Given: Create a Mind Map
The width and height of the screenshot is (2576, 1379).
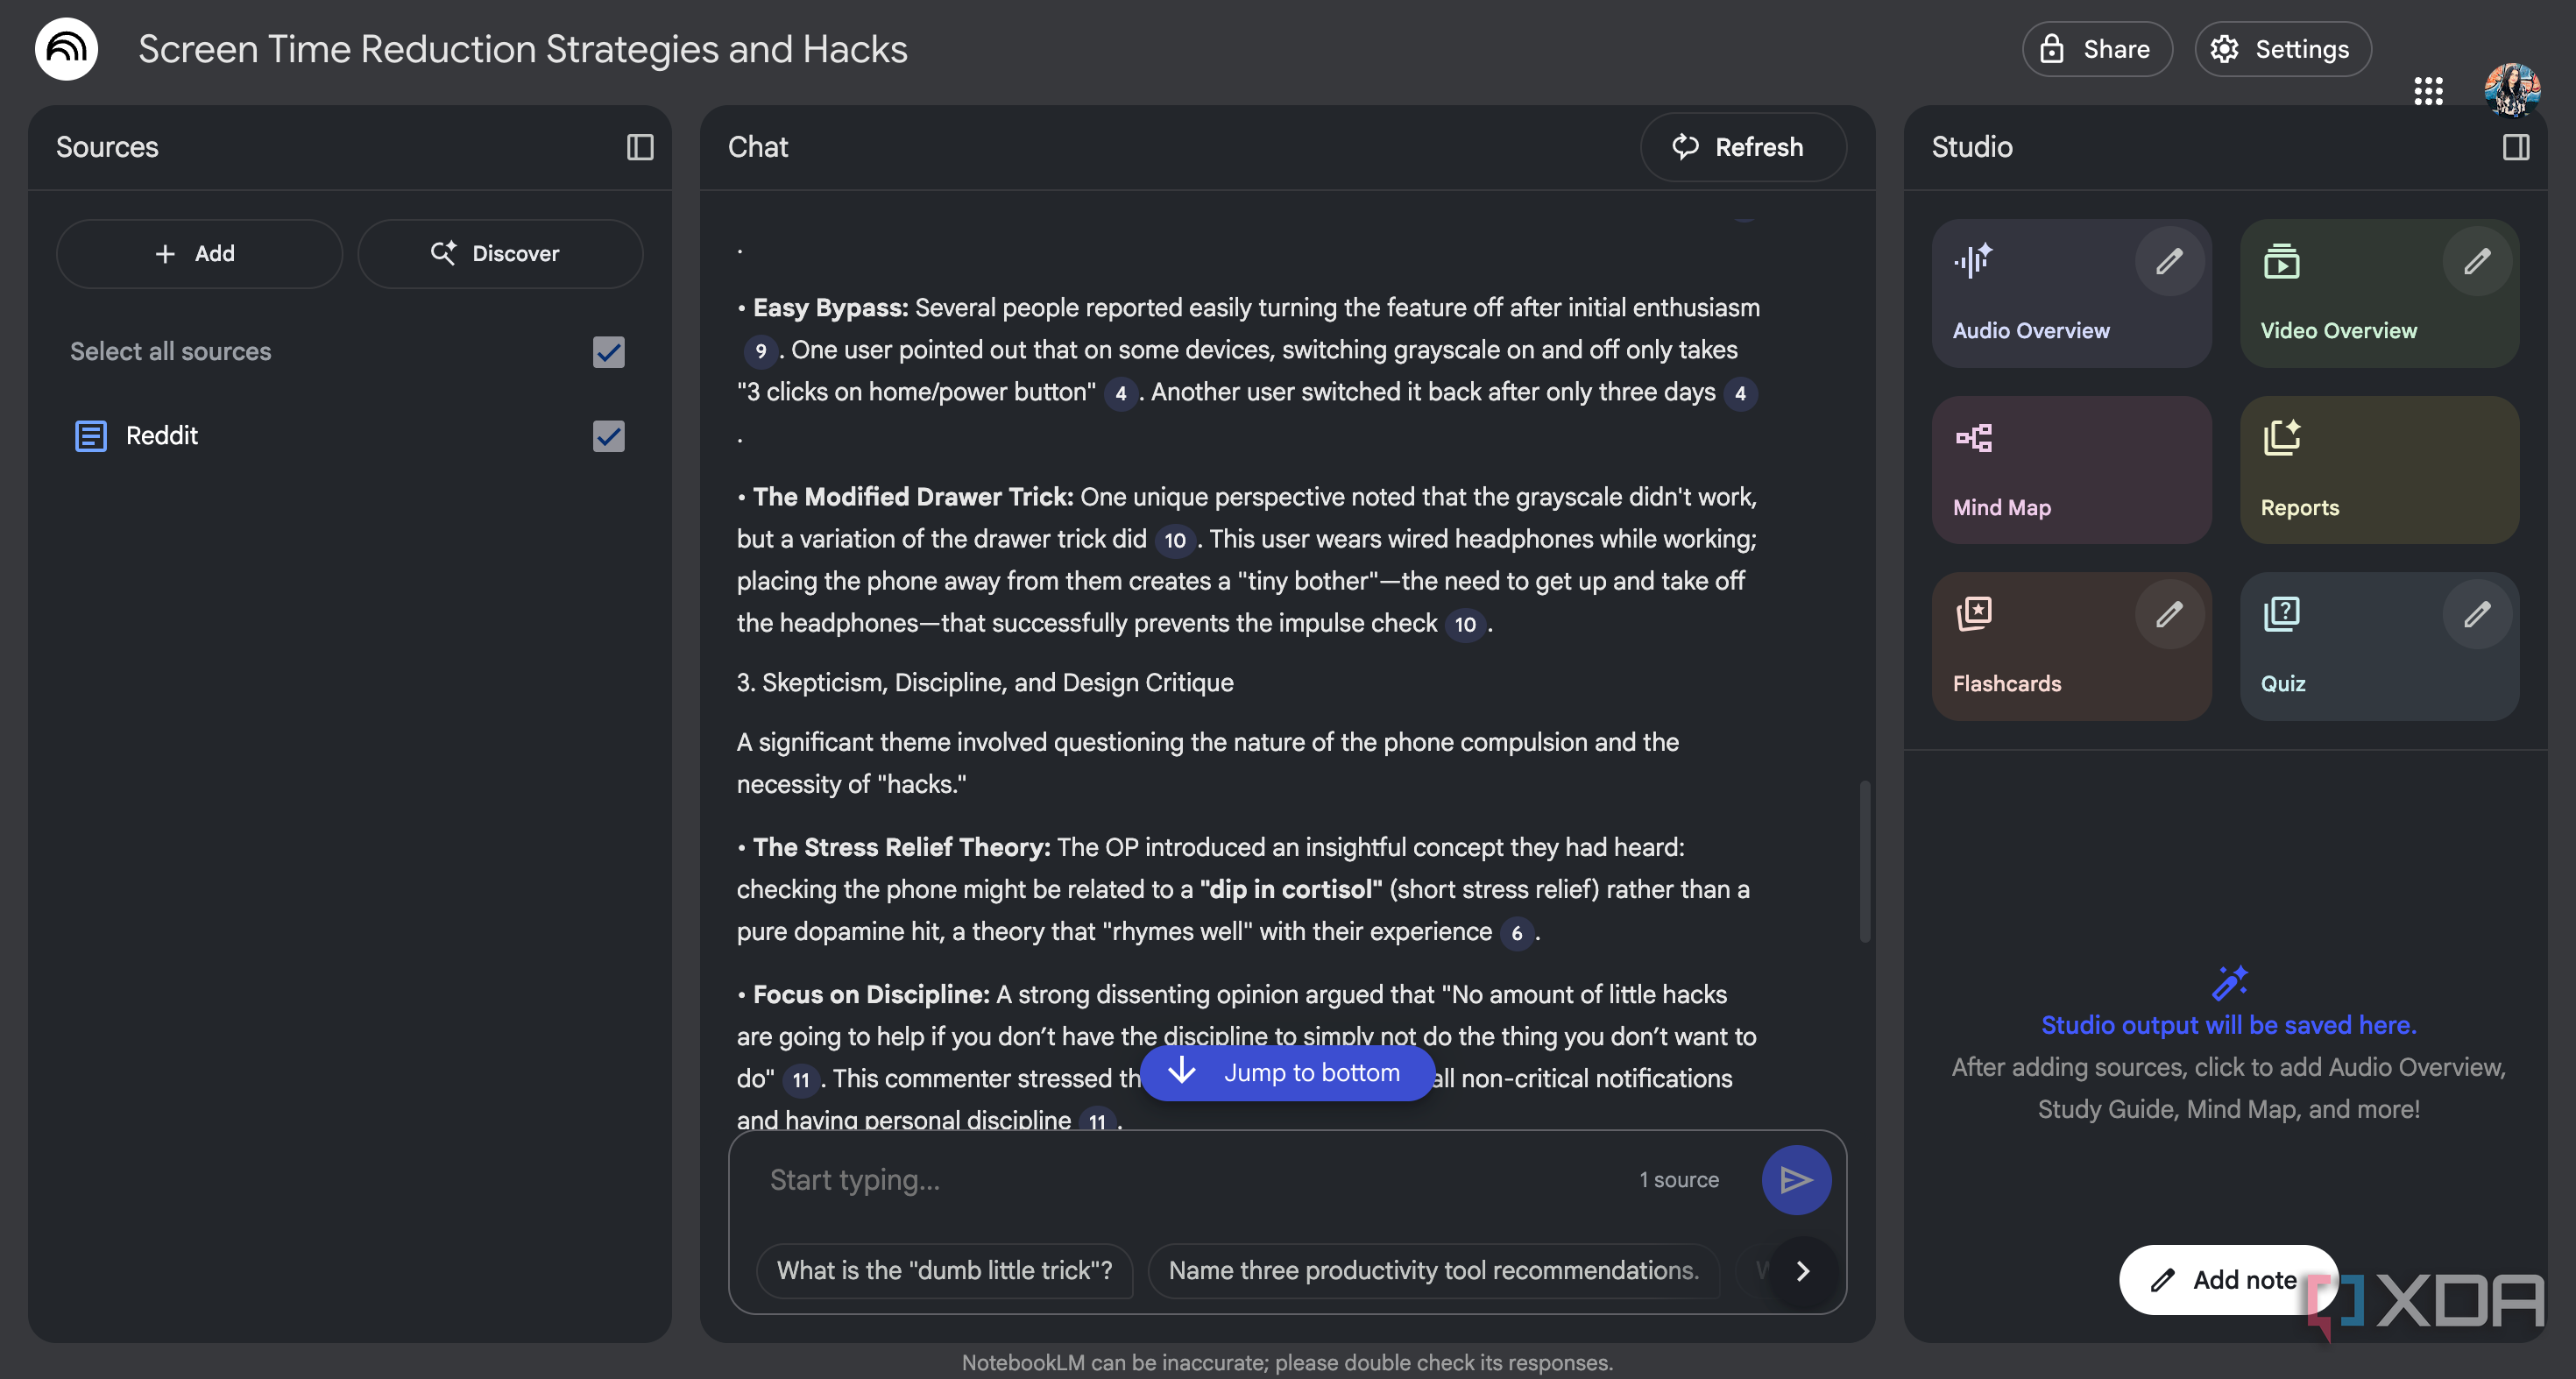Looking at the screenshot, I should (x=2071, y=470).
